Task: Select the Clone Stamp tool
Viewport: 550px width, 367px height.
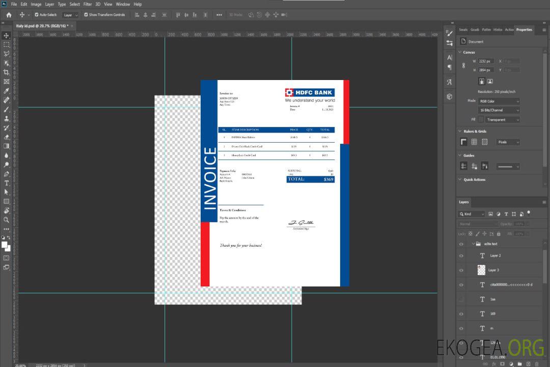Action: (6, 119)
